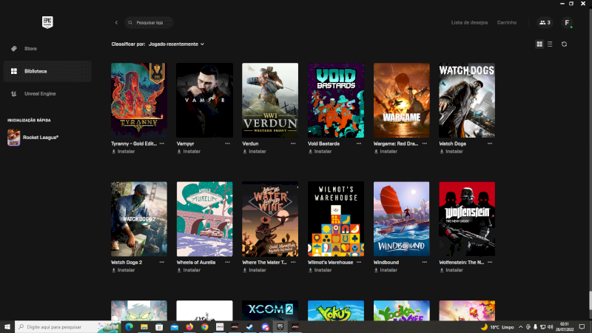The width and height of the screenshot is (592, 333).
Task: Click Instalar under Watch Dogs 2
Action: (x=124, y=270)
